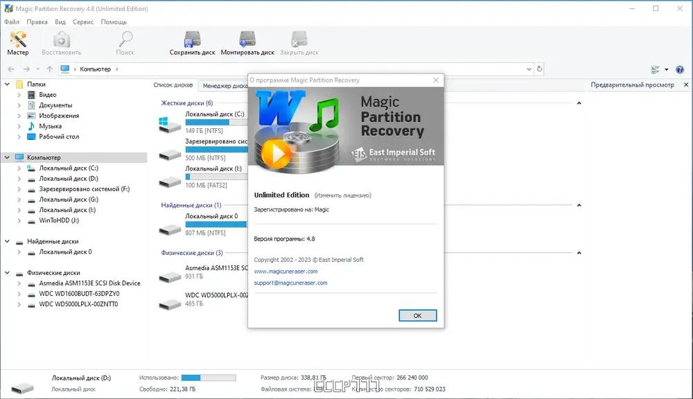The image size is (693, 399).
Task: Open help via blue question icon
Action: [x=680, y=69]
